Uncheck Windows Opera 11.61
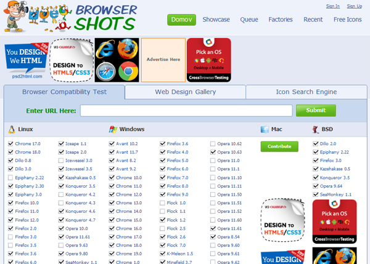370x264 pixels. click(213, 228)
